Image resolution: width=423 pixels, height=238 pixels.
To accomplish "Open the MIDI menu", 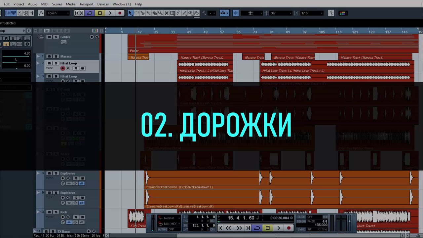I will [x=45, y=4].
